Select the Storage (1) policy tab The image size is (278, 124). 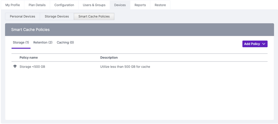tap(21, 42)
